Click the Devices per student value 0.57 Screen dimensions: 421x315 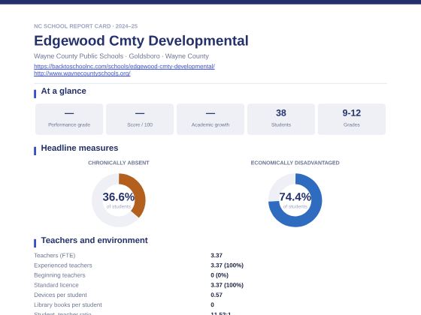pyautogui.click(x=217, y=295)
